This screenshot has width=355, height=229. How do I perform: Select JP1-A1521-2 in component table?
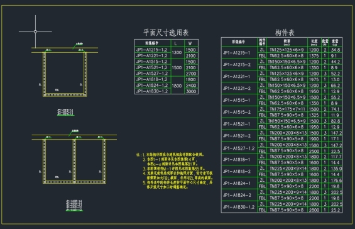click(237, 136)
